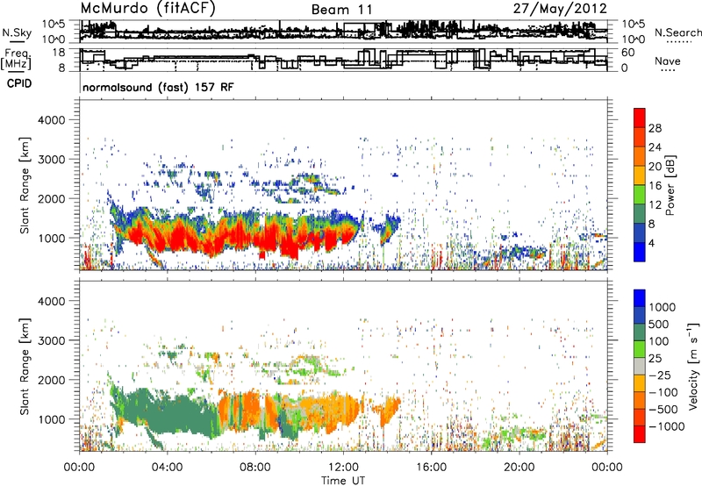Click the "08:00" time axis label
The height and width of the screenshot is (486, 702).
[x=255, y=468]
